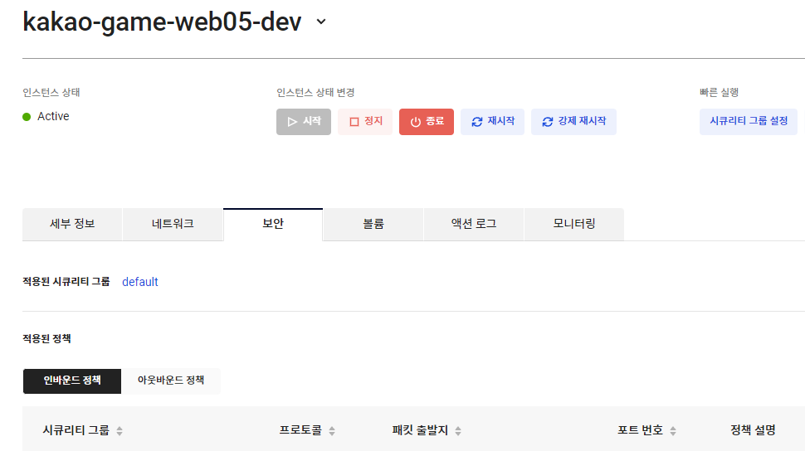Sort by 포트 번호 column arrows

pos(672,431)
